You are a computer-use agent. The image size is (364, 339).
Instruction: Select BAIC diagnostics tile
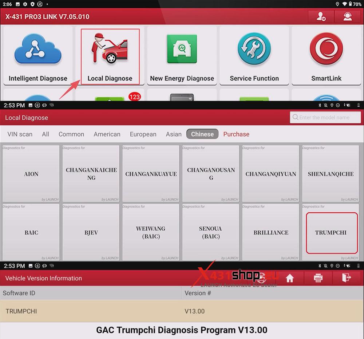(31, 232)
